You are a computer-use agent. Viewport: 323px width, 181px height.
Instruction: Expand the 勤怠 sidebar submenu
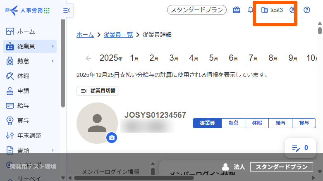pyautogui.click(x=52, y=61)
